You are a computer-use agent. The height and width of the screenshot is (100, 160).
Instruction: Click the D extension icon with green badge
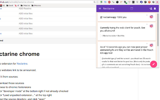pos(125,2)
